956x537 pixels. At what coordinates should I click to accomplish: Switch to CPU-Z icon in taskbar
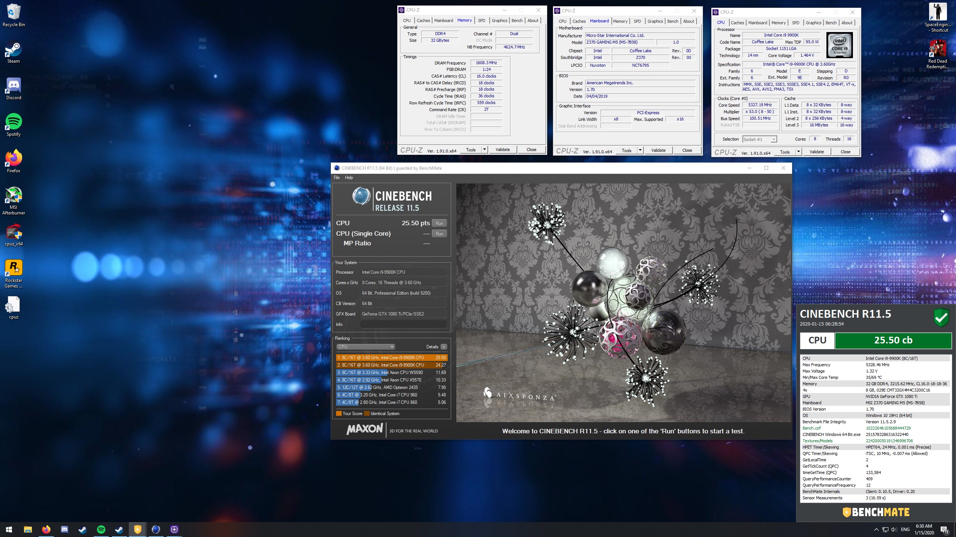(174, 529)
